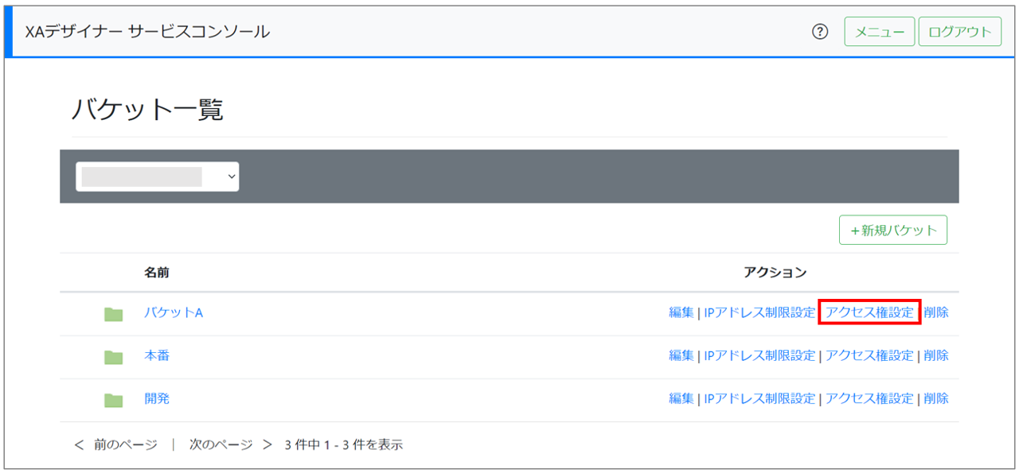1019x473 pixels.
Task: Open the 開発 bucket link
Action: 157,398
